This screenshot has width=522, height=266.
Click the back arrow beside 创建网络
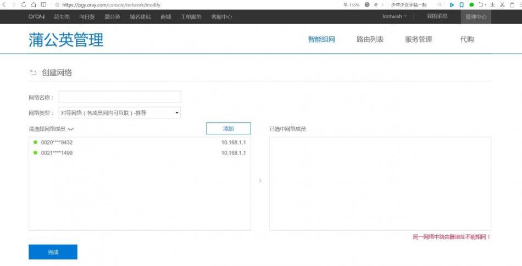click(33, 73)
